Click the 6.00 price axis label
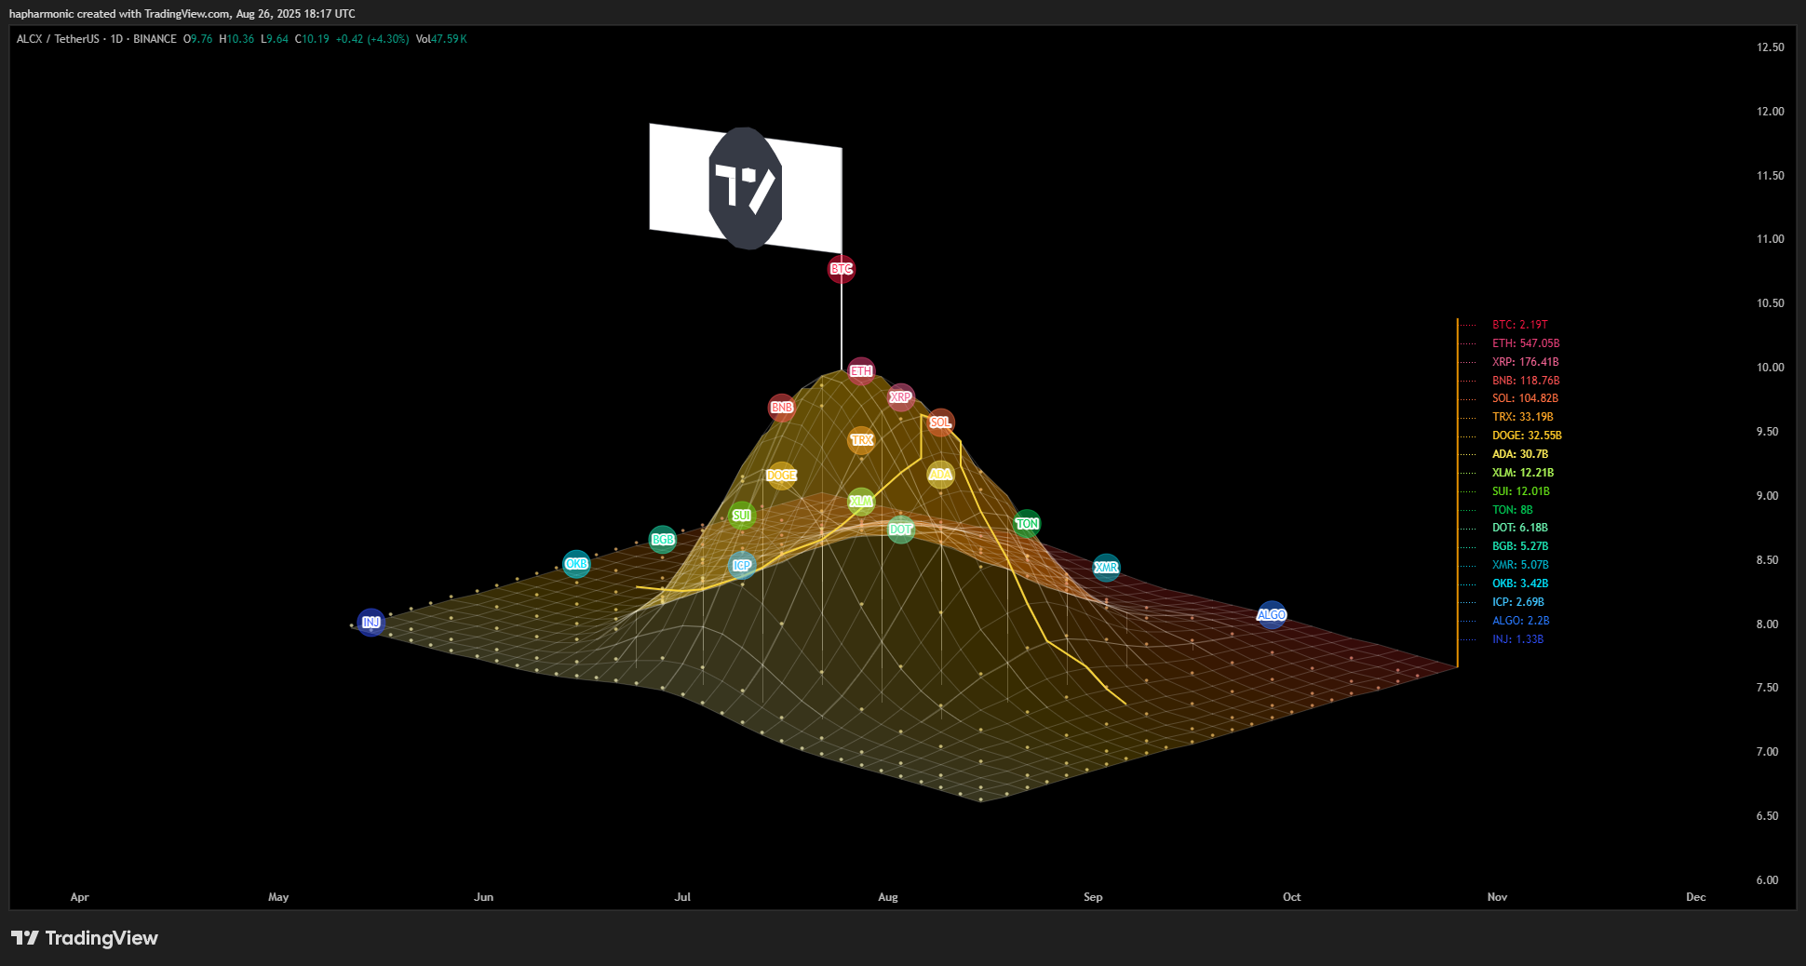 [1767, 880]
